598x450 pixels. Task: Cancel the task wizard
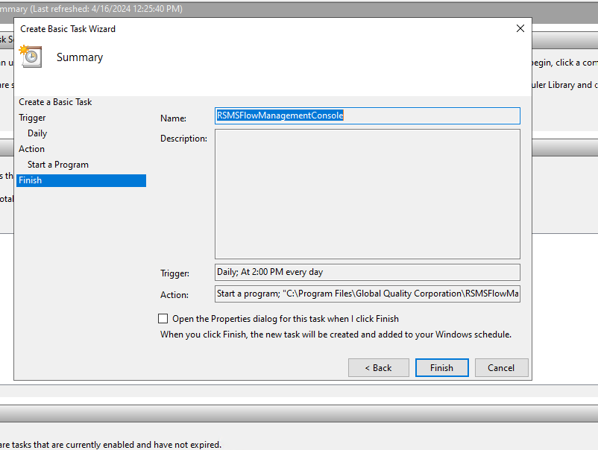(501, 368)
